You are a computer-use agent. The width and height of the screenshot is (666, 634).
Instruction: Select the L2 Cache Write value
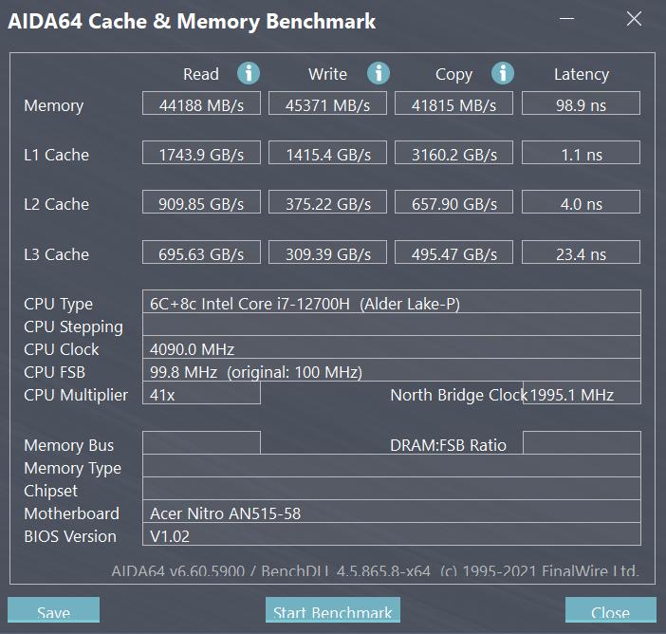[327, 203]
